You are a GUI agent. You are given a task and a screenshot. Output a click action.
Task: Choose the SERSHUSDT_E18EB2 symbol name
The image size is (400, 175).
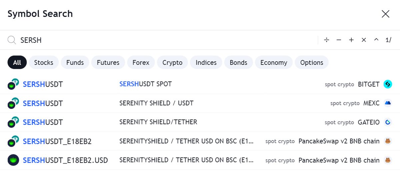click(57, 141)
